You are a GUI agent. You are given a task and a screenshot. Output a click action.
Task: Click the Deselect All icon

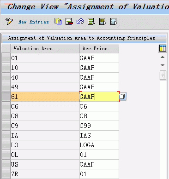[x=114, y=22]
